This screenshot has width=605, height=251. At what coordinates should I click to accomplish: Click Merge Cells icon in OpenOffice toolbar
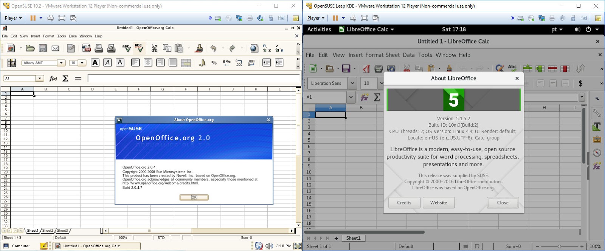pos(186,63)
